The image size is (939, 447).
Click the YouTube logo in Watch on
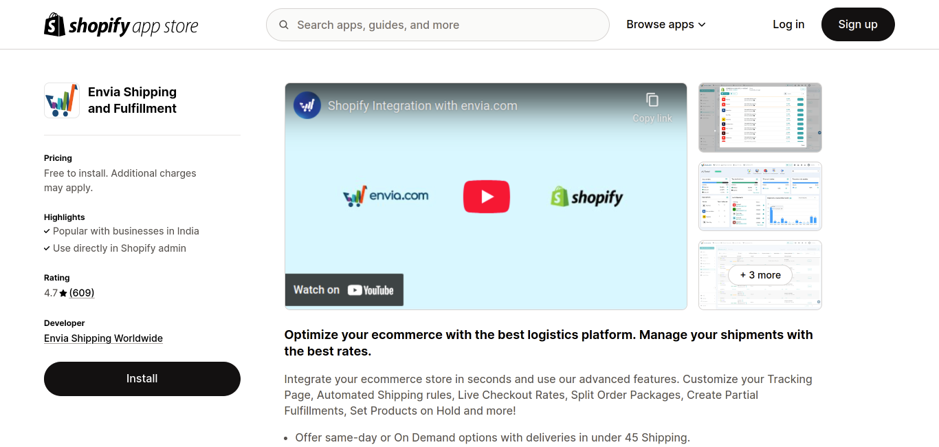click(x=371, y=290)
